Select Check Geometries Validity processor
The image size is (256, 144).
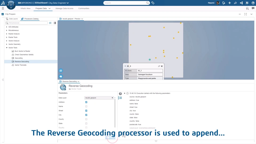click(24, 54)
